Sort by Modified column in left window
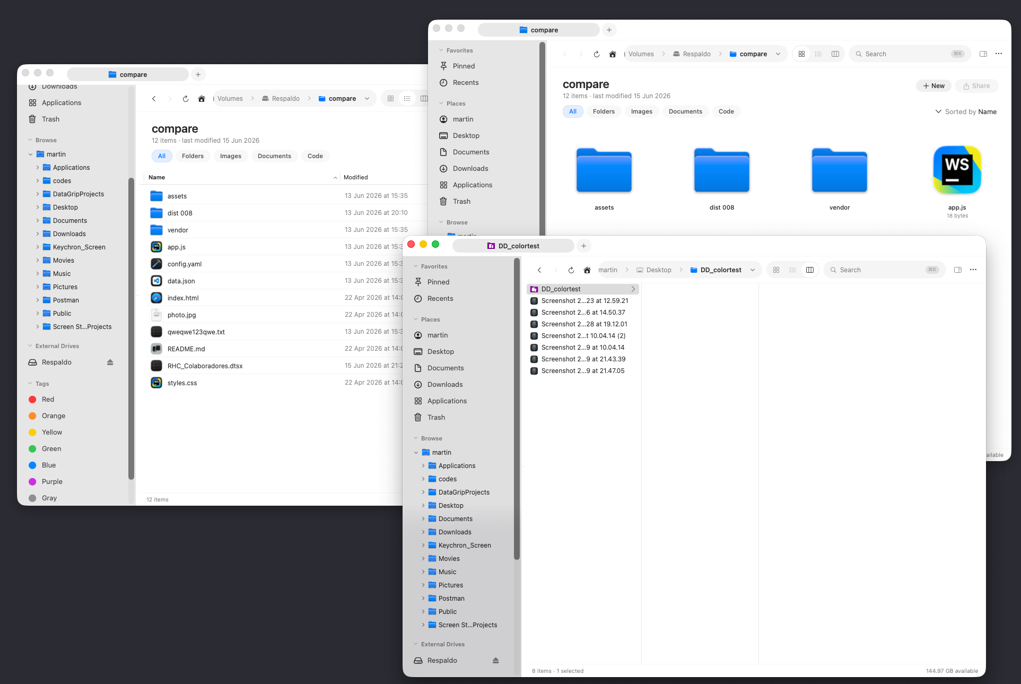The image size is (1021, 684). click(356, 177)
